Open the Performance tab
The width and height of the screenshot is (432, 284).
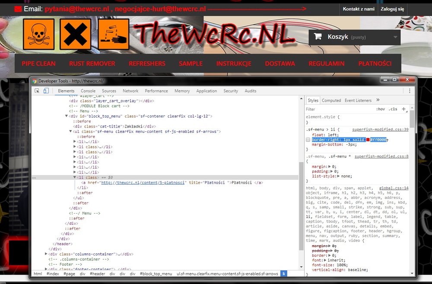click(156, 91)
